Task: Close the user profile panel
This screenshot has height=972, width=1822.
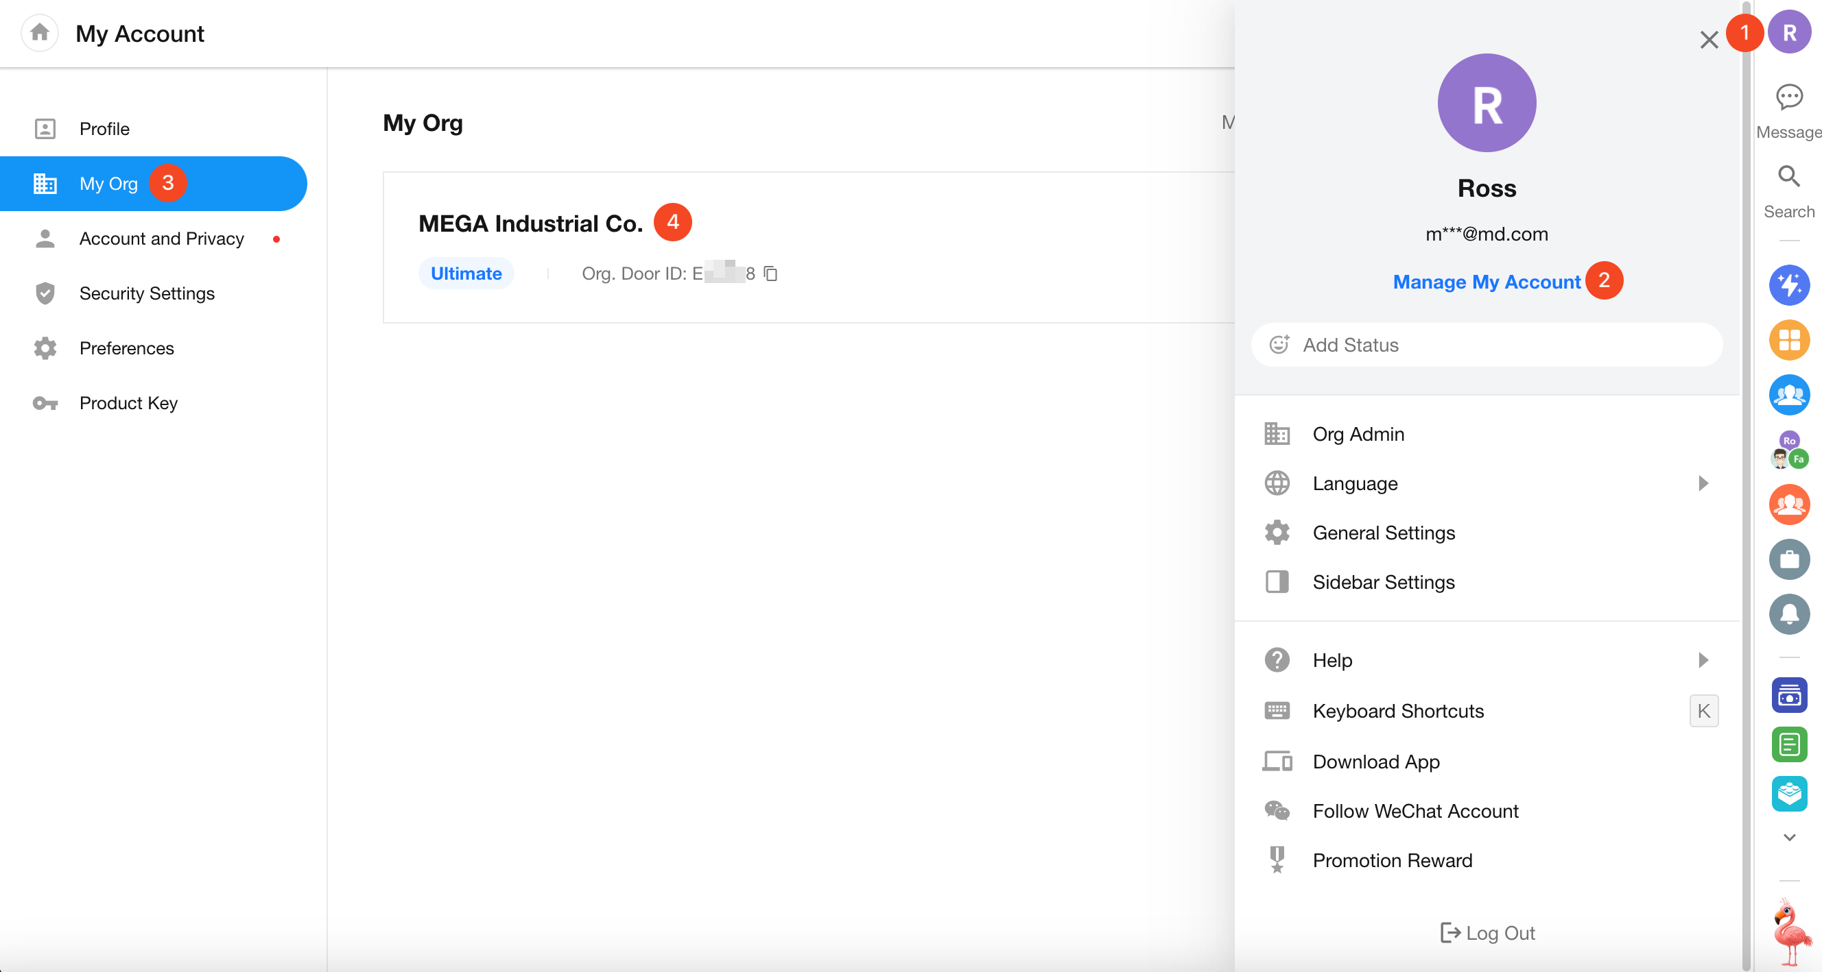Action: click(x=1709, y=40)
